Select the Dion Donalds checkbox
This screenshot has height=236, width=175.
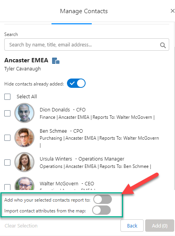pos(7,113)
